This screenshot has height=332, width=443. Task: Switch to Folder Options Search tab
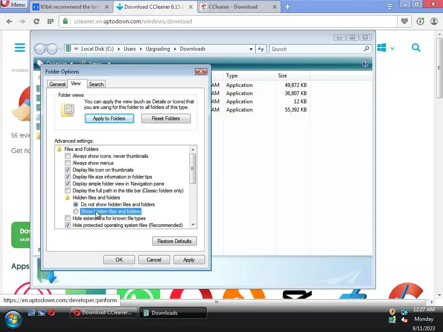96,84
